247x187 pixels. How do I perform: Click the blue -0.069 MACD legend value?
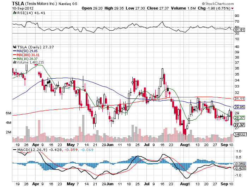(87, 150)
